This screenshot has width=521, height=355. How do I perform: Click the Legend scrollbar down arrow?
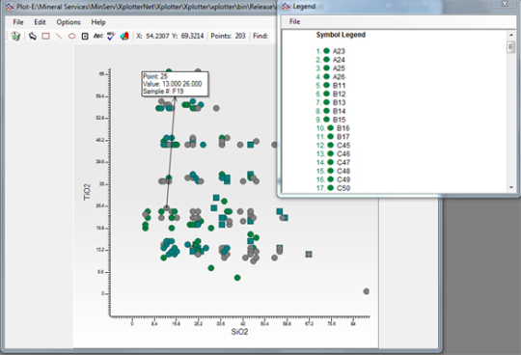tap(511, 187)
